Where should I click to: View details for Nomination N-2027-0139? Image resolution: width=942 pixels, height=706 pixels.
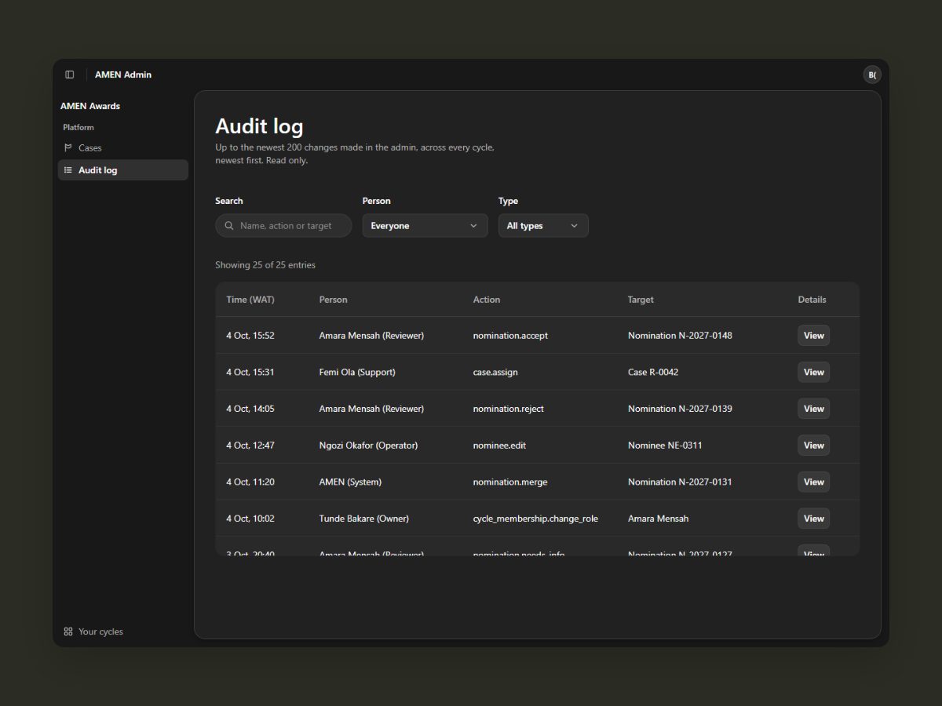pyautogui.click(x=813, y=409)
